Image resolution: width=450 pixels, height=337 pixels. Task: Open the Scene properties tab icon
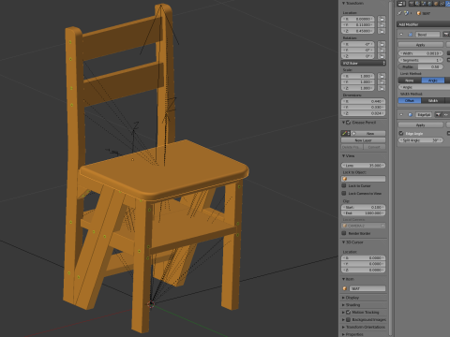tap(424, 4)
